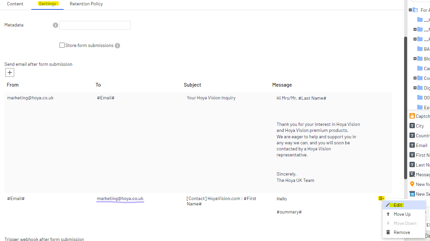Click the New Section field icon
The height and width of the screenshot is (241, 430).
(412, 194)
